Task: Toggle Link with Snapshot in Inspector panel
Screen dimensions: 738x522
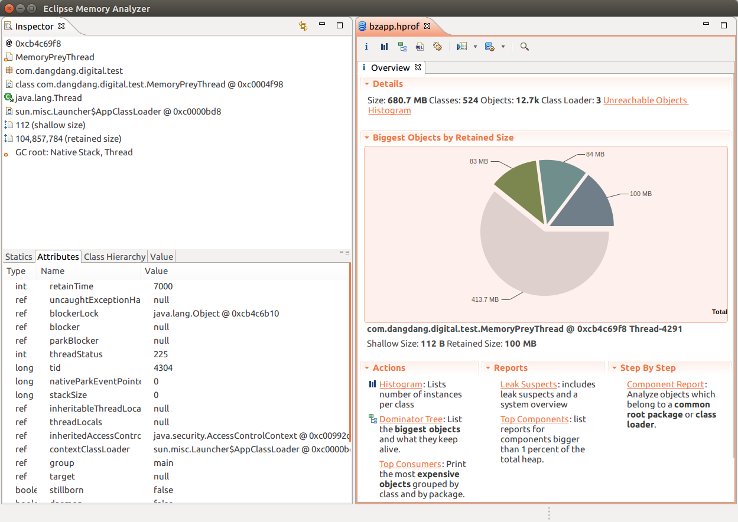Action: 303,25
